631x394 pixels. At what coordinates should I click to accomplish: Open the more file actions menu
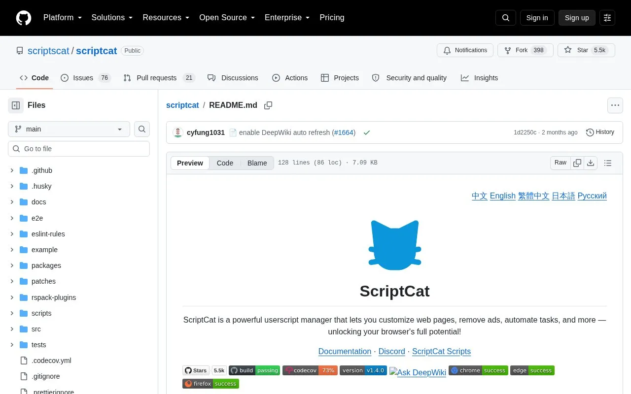(x=615, y=105)
